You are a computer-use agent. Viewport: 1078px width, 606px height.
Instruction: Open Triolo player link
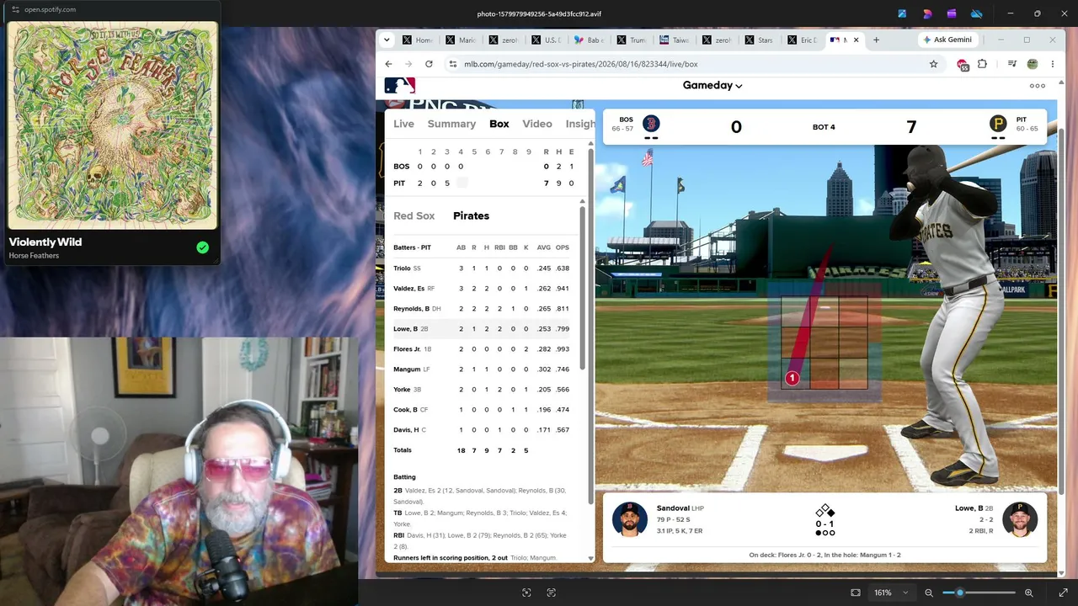pos(402,268)
